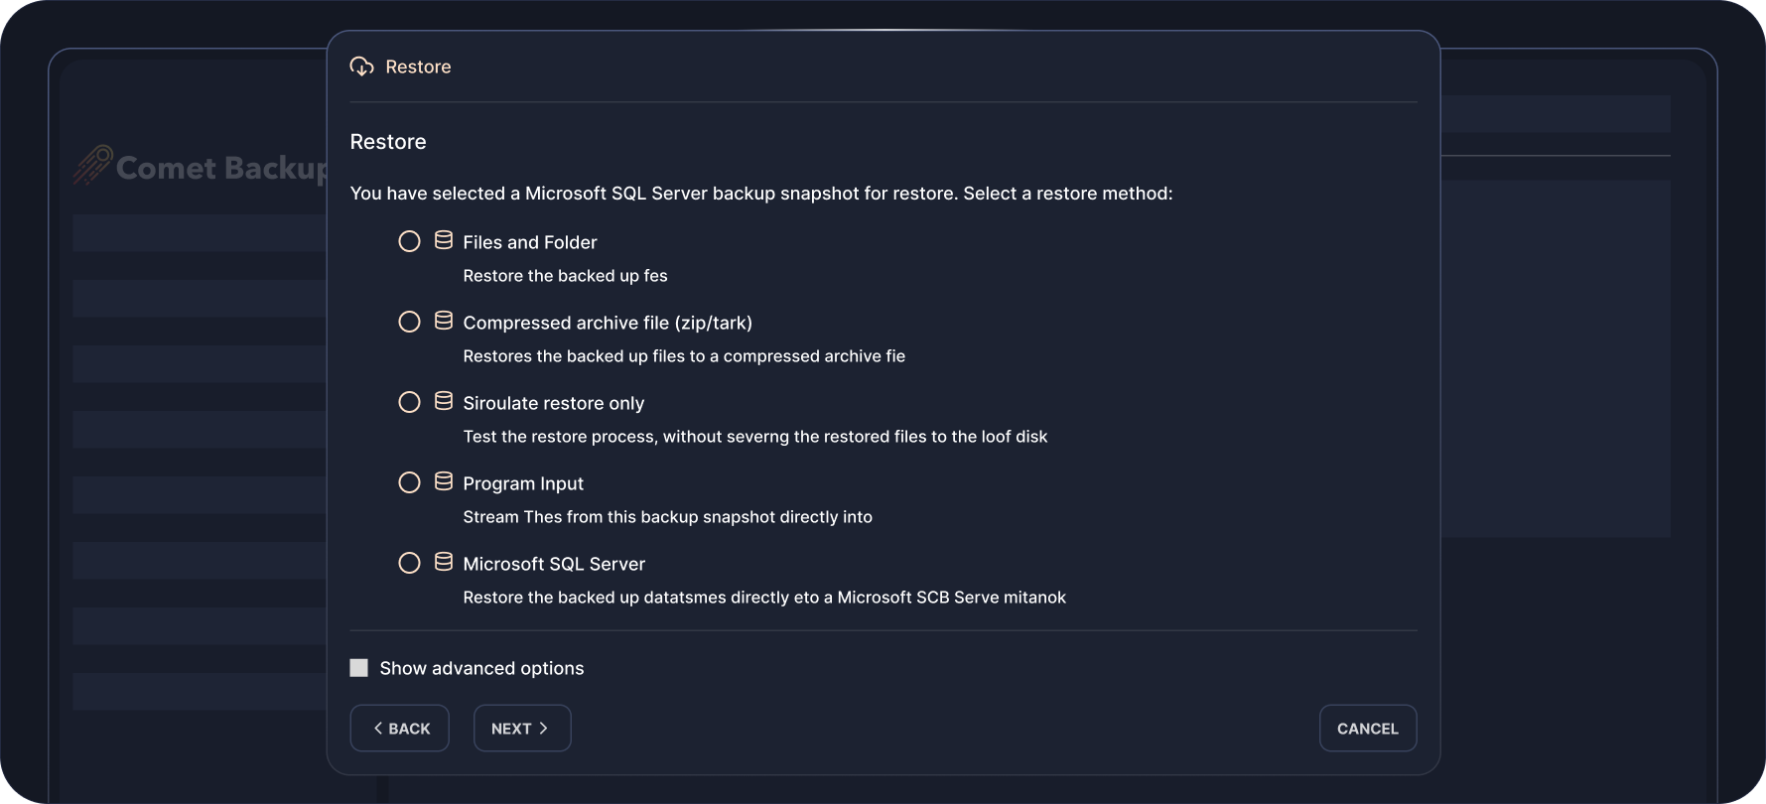Cancel the restore dialog
Image resolution: width=1766 pixels, height=804 pixels.
1367,729
